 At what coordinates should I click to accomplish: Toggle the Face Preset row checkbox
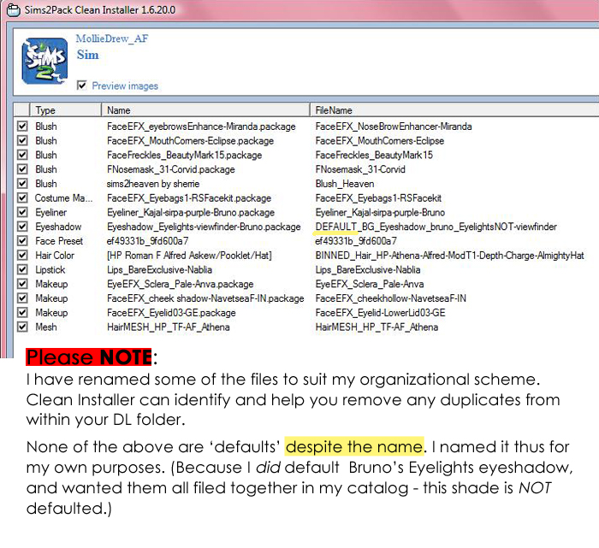click(22, 241)
